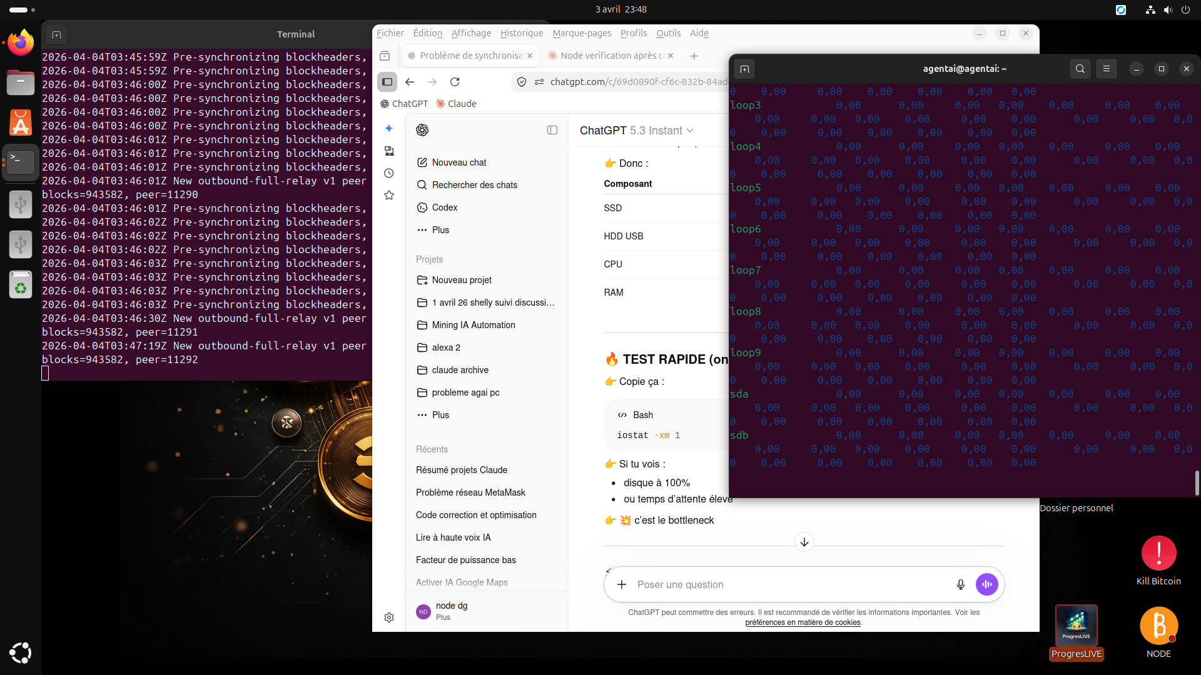Open the préférences en matière de cookies link
This screenshot has height=675, width=1201.
[803, 622]
